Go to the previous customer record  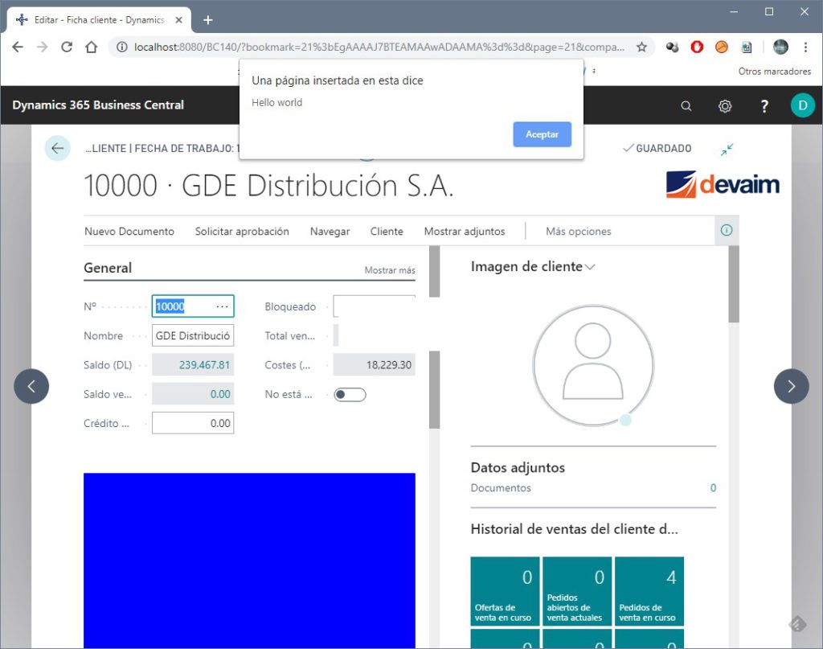[x=31, y=387]
